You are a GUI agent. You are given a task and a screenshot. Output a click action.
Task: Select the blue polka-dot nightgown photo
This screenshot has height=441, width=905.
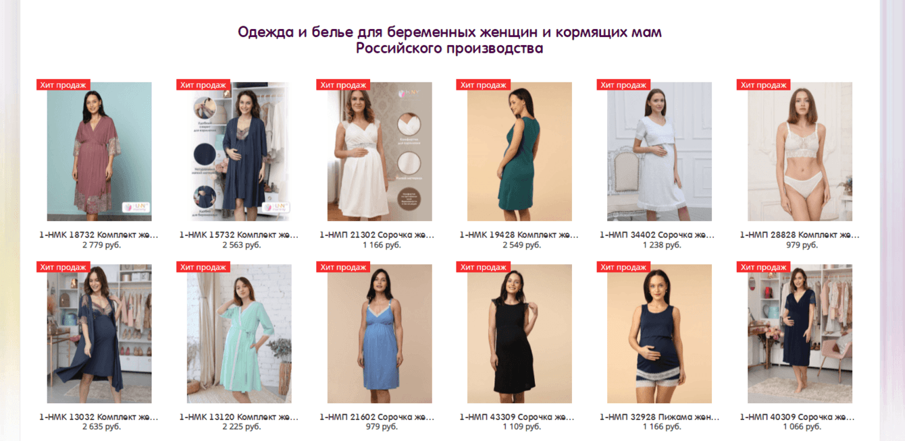(380, 334)
